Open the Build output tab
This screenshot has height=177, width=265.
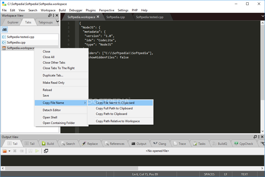48,144
